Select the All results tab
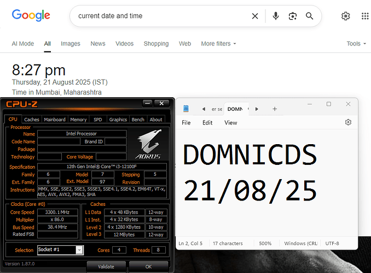 click(47, 44)
